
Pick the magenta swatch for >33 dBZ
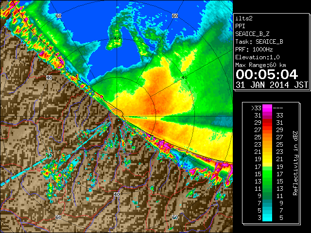point(267,108)
